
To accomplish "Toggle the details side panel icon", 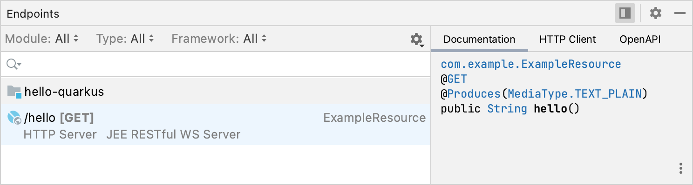I will tap(625, 13).
